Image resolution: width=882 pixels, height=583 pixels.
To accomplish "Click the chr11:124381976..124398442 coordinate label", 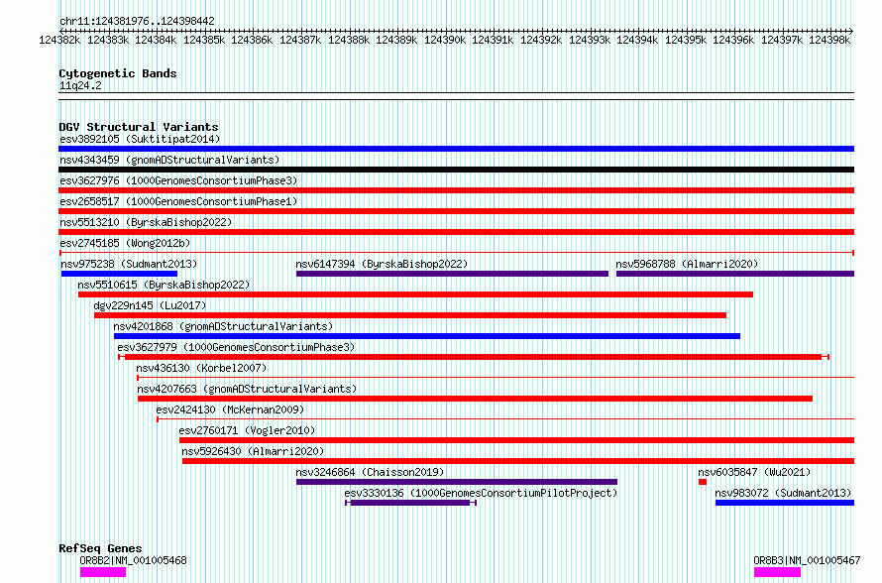I will pos(137,21).
